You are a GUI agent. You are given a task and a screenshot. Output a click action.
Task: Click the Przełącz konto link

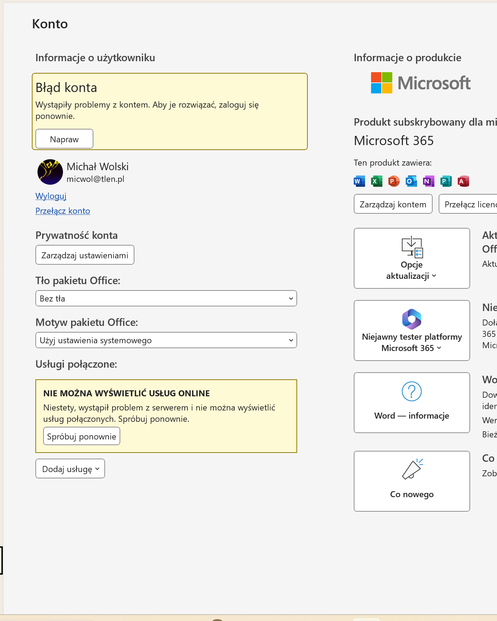(63, 211)
